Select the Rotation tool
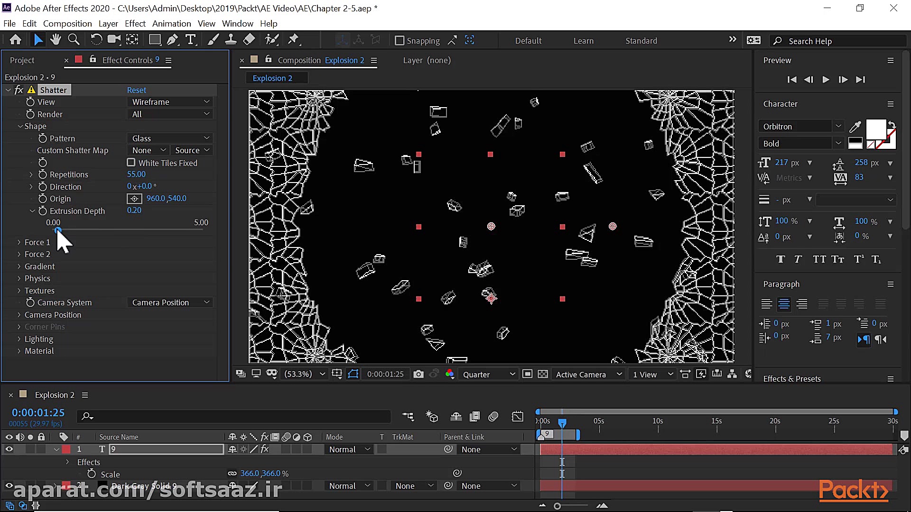This screenshot has width=911, height=512. click(96, 40)
